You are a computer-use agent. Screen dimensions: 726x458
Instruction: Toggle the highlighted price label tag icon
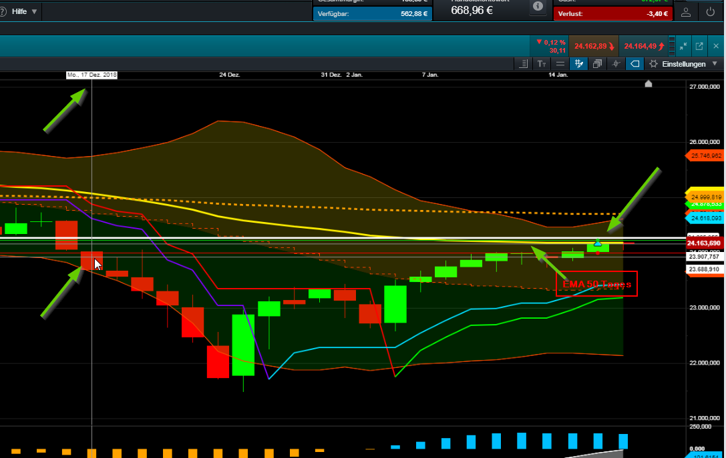634,64
